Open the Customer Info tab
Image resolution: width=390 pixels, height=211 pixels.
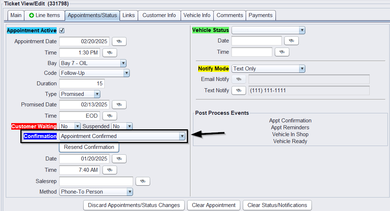click(x=159, y=15)
